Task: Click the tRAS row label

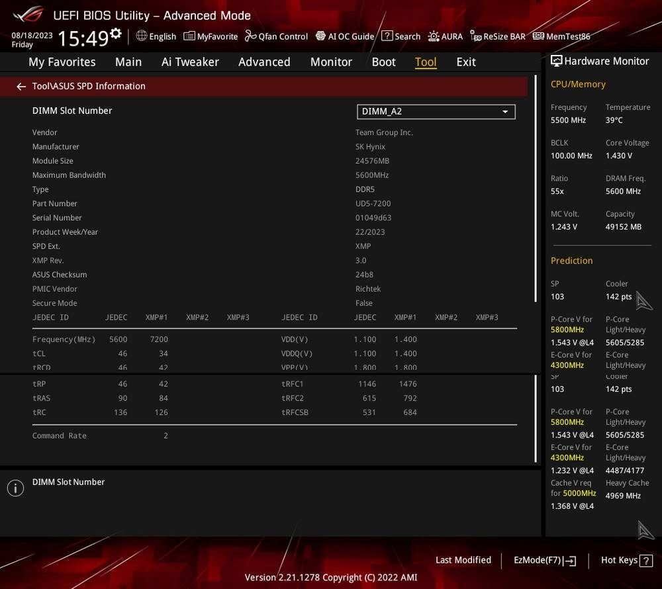Action: [x=41, y=398]
